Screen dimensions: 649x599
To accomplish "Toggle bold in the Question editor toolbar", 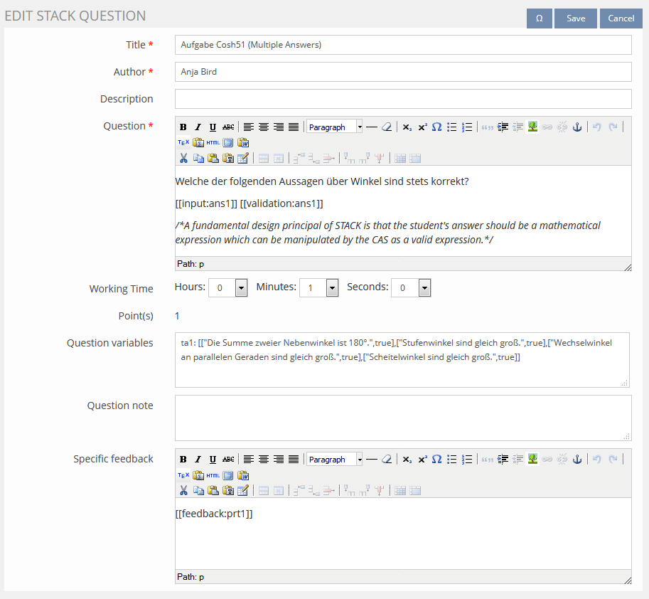I will coord(183,127).
